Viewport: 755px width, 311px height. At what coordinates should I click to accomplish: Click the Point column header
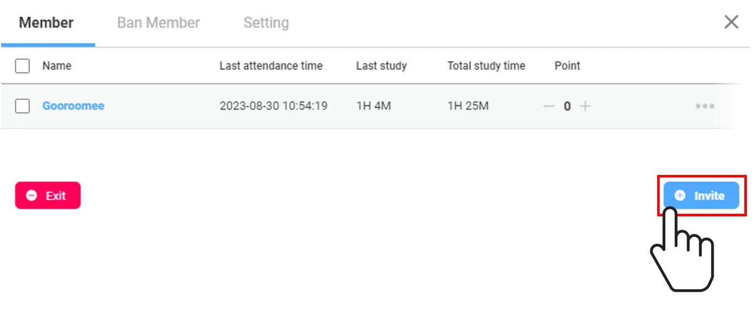567,66
